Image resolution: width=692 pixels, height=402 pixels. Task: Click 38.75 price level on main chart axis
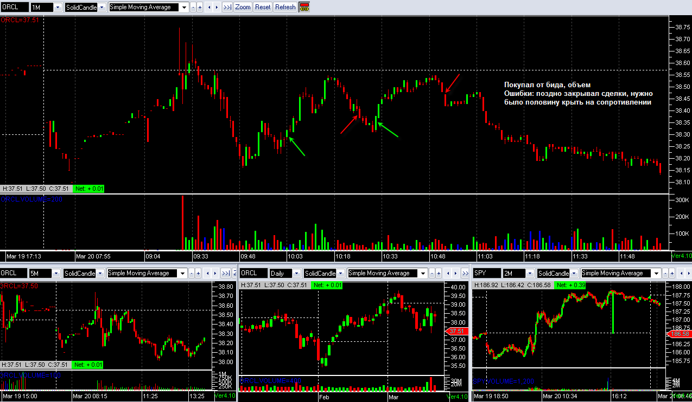[x=682, y=27]
